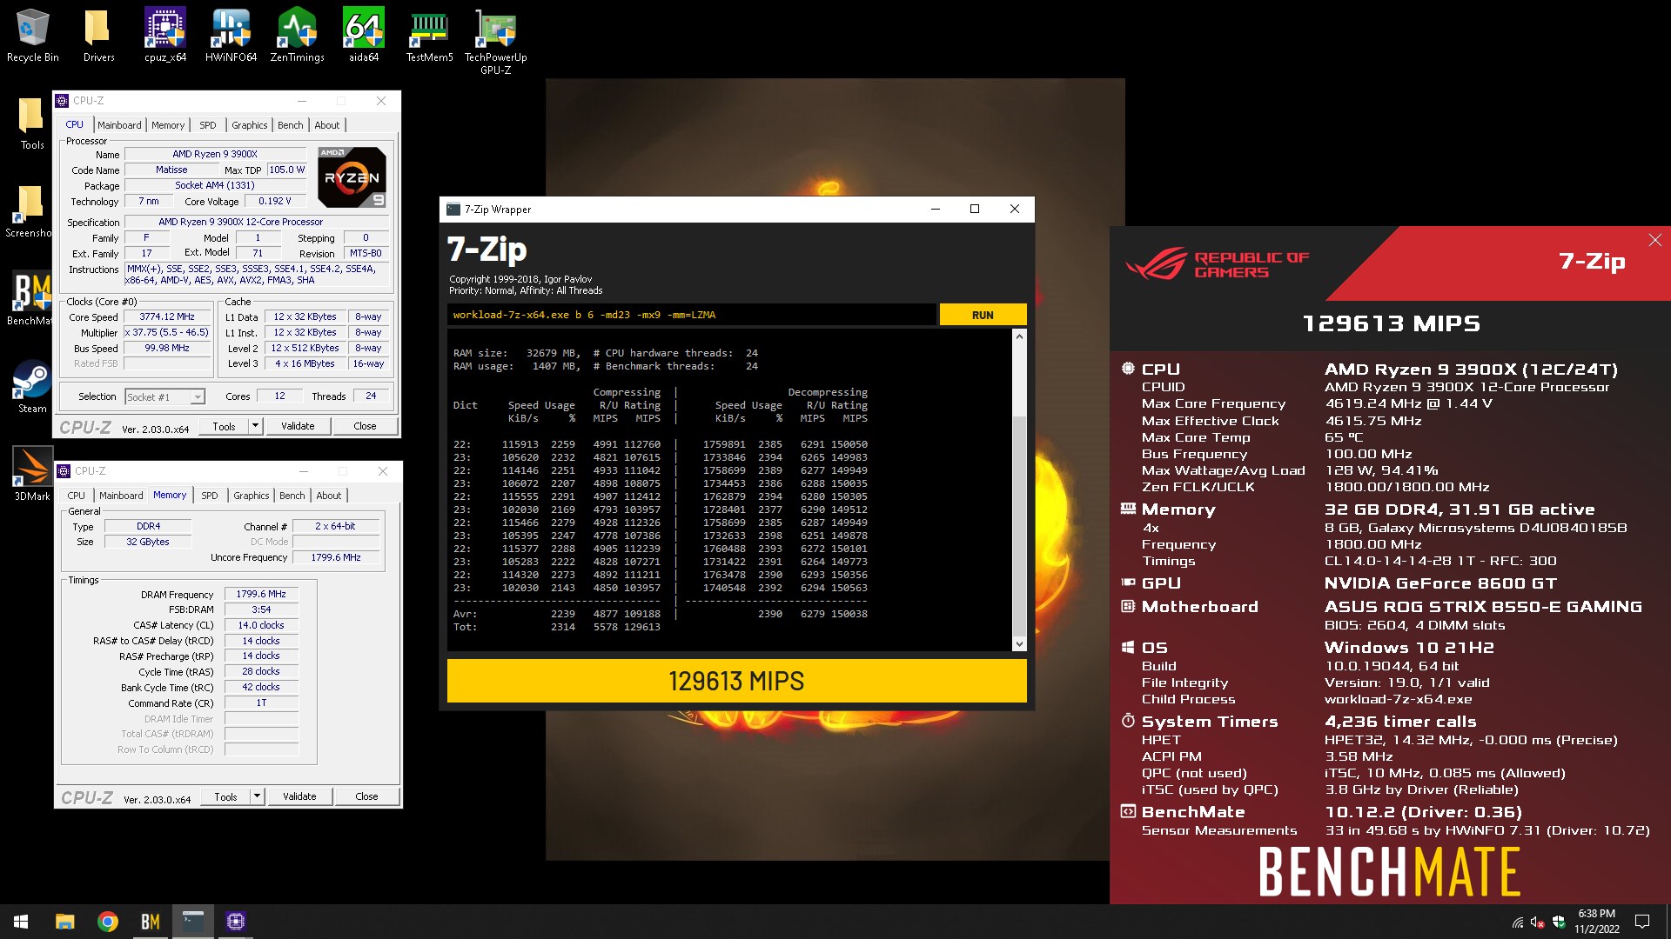Open the Windows Start menu
1671x939 pixels.
coord(21,922)
